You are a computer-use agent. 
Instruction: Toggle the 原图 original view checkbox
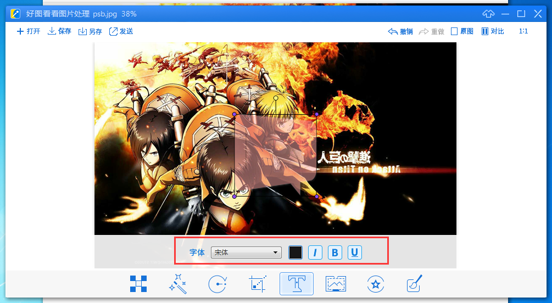pos(462,31)
